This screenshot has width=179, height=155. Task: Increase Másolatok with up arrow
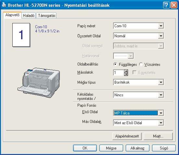(x=126, y=71)
